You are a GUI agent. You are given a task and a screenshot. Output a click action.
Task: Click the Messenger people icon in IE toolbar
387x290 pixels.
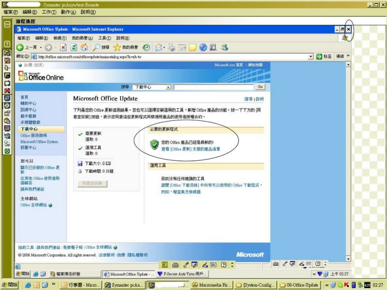click(x=224, y=47)
